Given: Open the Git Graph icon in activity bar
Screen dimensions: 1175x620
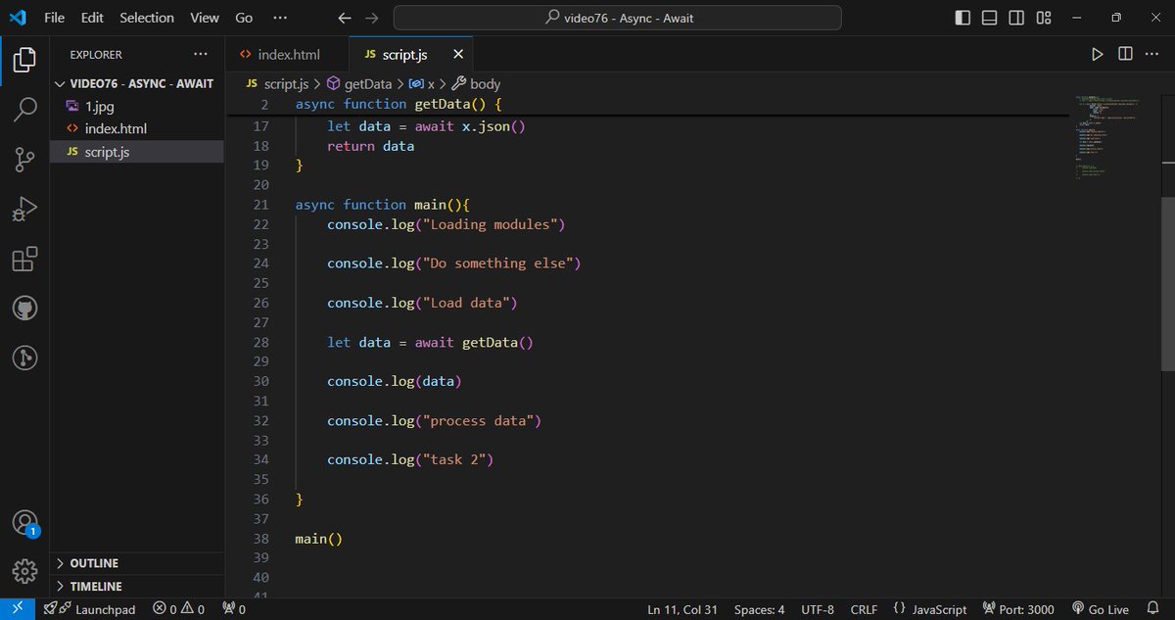Looking at the screenshot, I should pyautogui.click(x=24, y=358).
